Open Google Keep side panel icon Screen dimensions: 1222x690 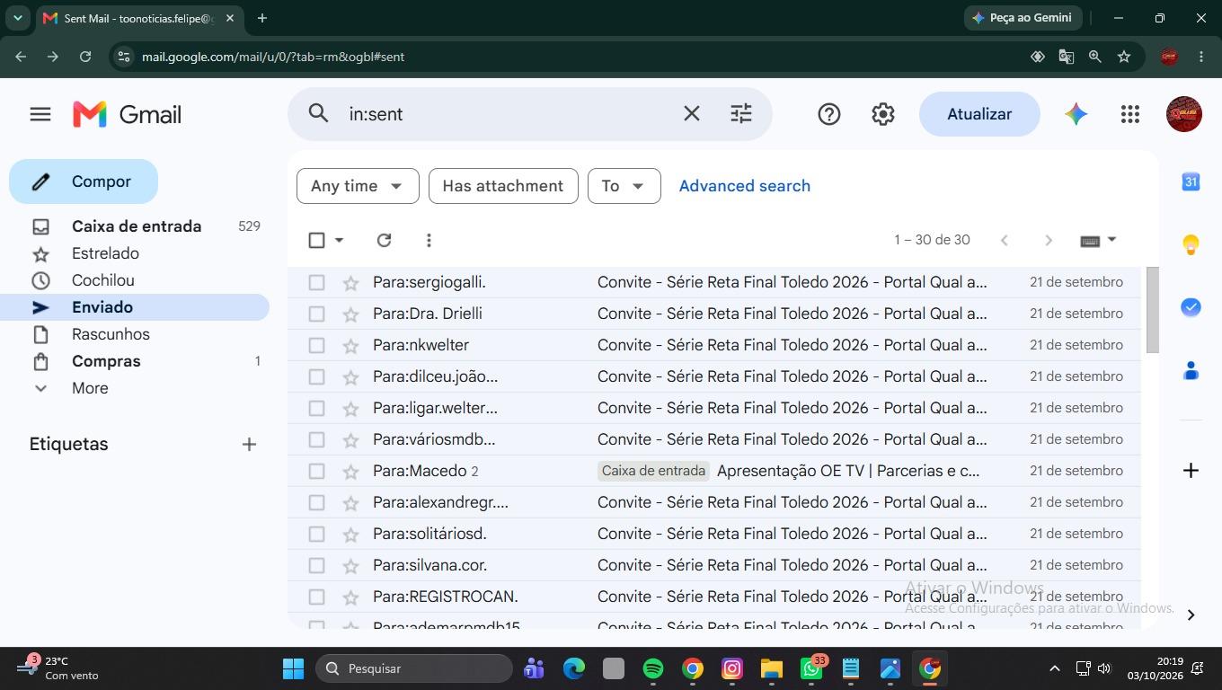pyautogui.click(x=1191, y=244)
